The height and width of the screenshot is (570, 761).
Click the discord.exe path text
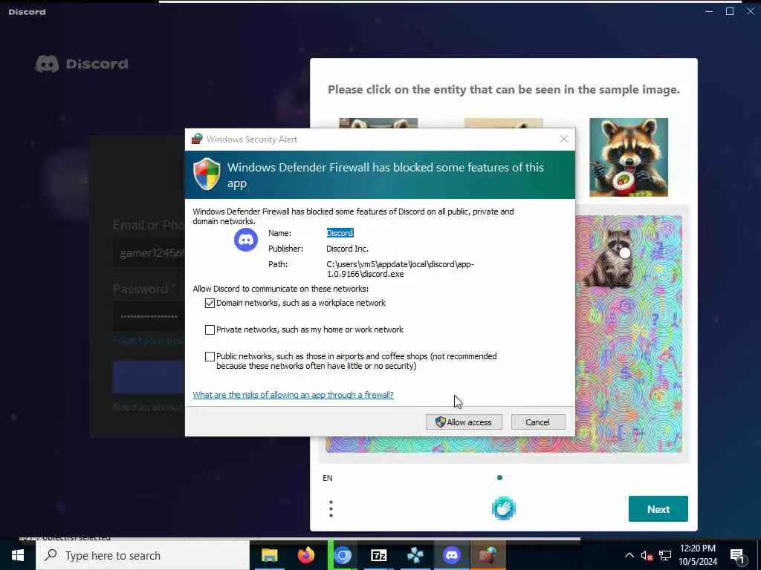pyautogui.click(x=400, y=269)
